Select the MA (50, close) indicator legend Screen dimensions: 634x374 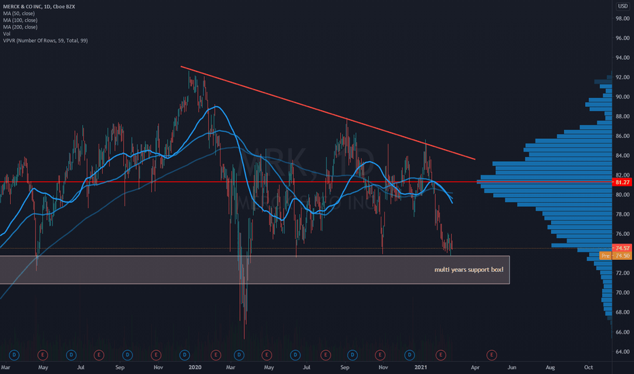click(x=19, y=14)
